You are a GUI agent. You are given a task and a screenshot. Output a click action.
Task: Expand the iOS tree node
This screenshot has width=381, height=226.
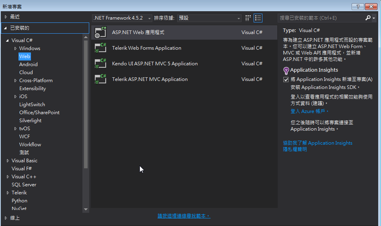point(15,97)
